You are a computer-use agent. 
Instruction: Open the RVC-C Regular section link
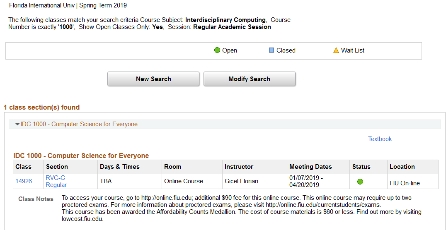coord(56,181)
